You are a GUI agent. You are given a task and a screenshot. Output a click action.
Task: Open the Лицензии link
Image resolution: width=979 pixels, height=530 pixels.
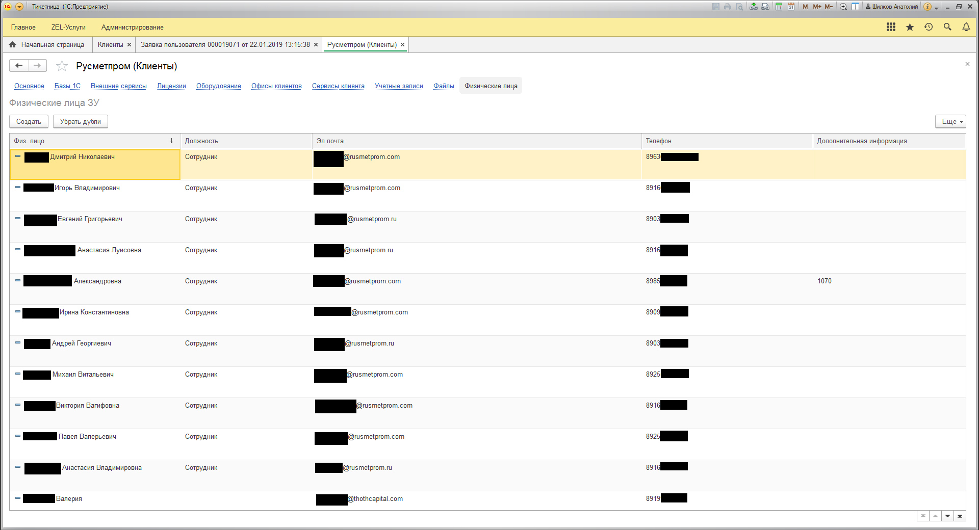171,86
